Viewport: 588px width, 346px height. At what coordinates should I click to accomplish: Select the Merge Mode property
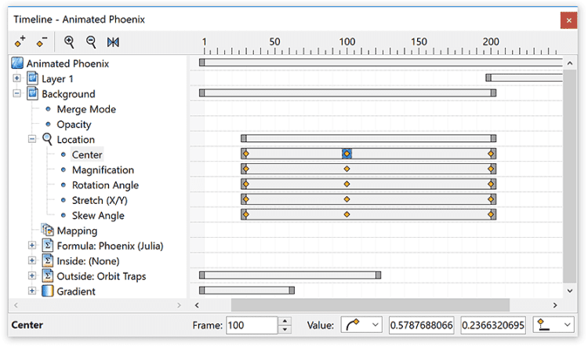86,109
